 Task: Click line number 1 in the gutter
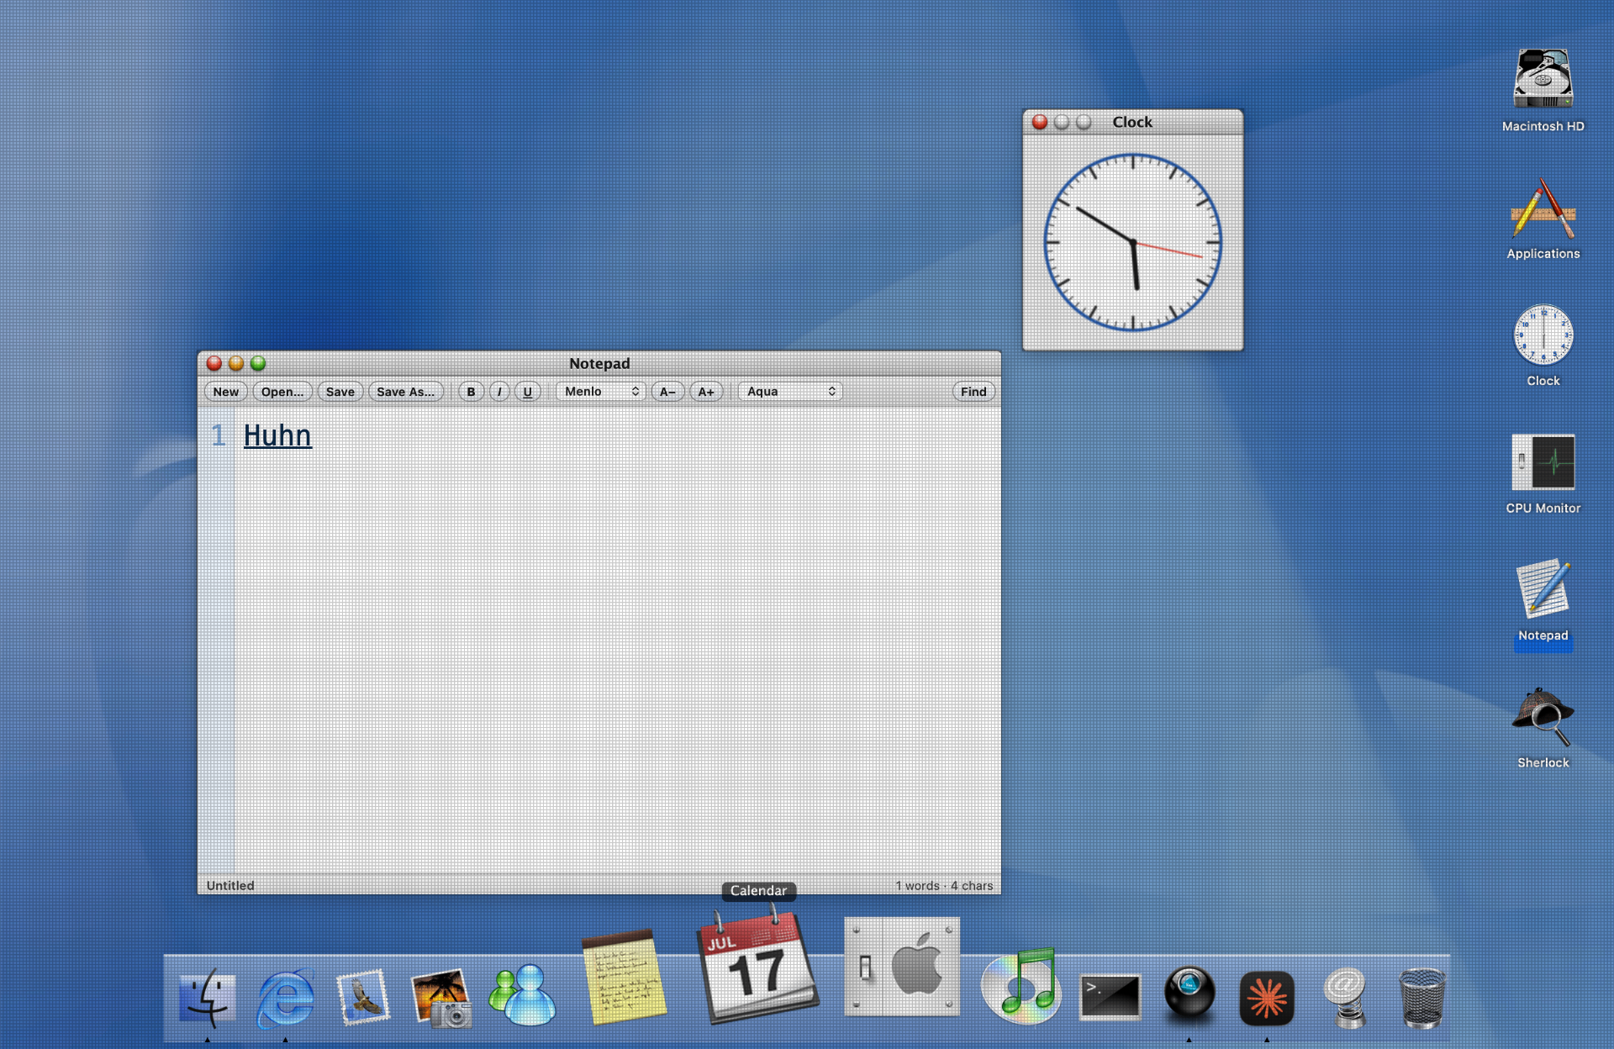point(219,435)
